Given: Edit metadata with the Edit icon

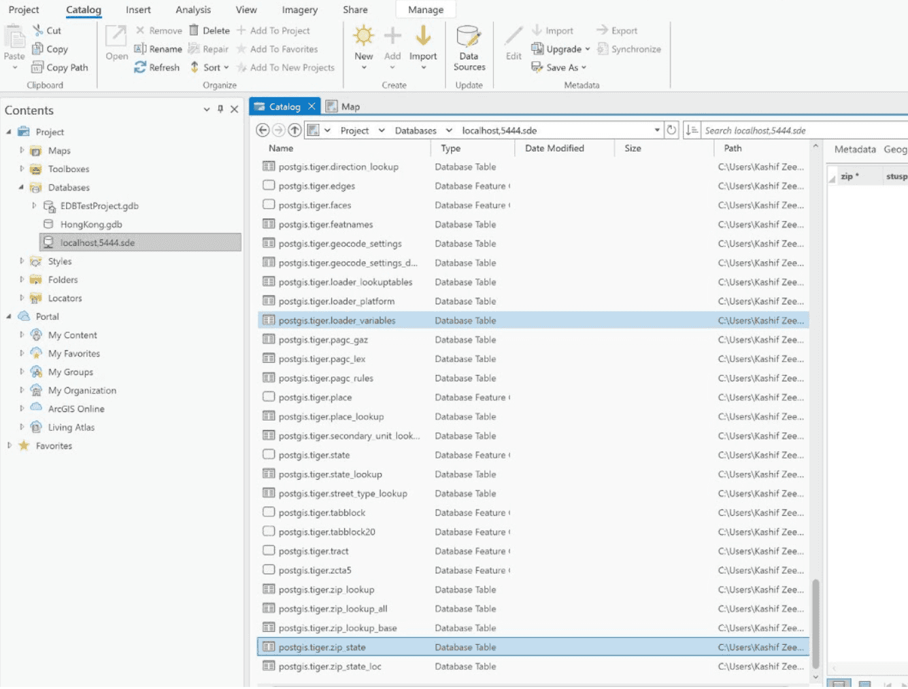Looking at the screenshot, I should point(512,44).
